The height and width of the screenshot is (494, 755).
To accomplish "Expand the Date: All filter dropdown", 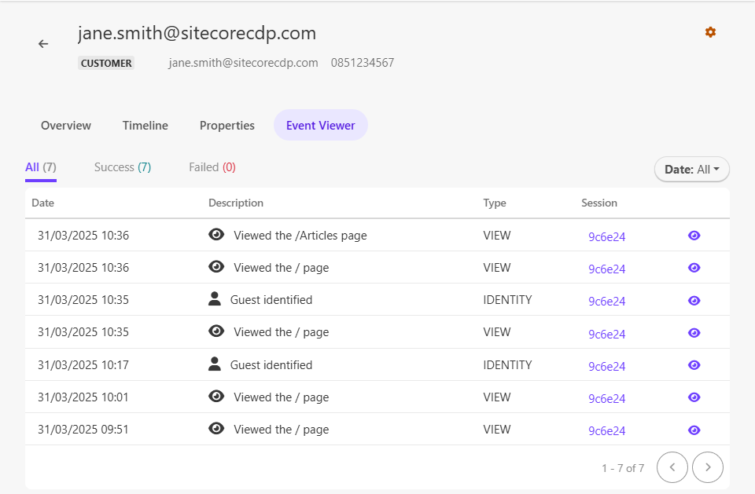I will tap(691, 170).
